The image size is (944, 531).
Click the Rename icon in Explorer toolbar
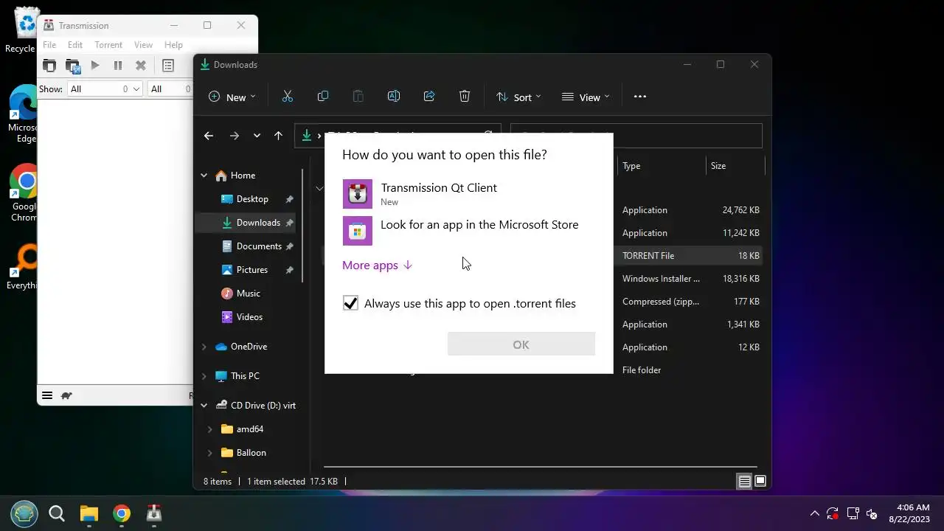(393, 97)
